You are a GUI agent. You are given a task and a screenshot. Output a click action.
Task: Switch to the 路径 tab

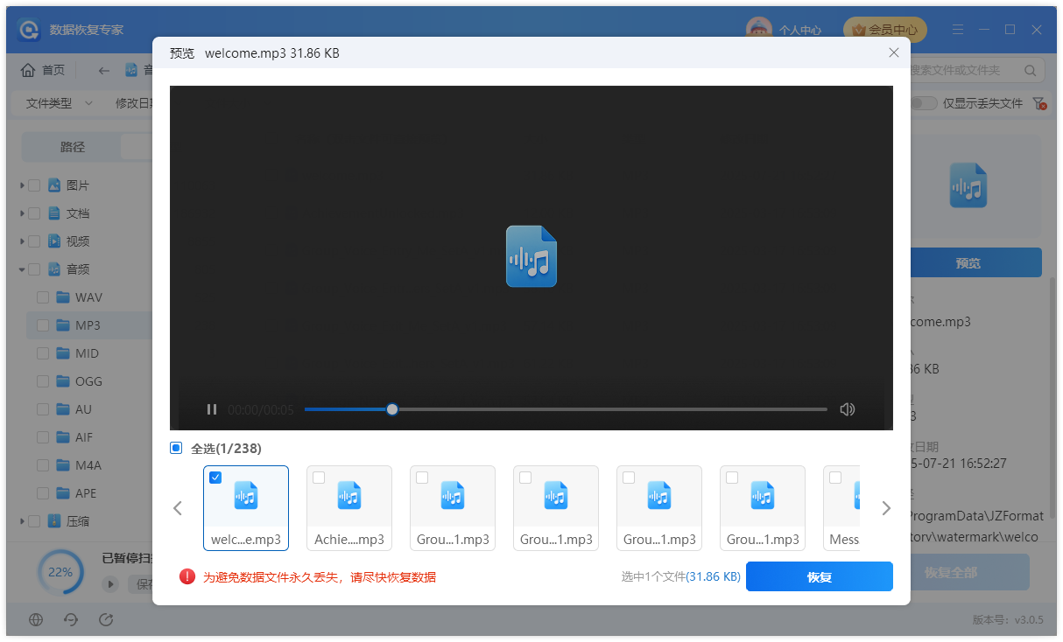72,147
